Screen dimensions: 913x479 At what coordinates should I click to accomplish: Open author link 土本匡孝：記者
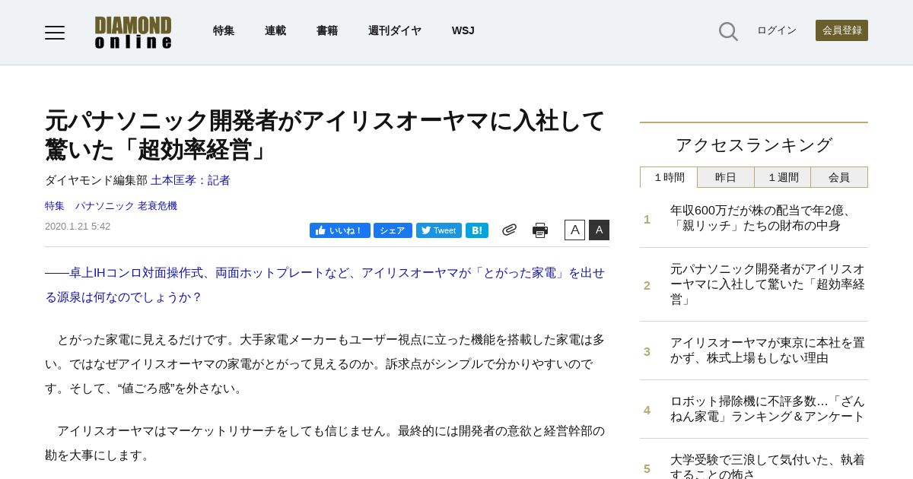pos(190,180)
